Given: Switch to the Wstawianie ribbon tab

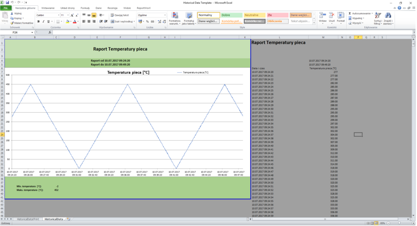Looking at the screenshot, I should tap(48, 8).
